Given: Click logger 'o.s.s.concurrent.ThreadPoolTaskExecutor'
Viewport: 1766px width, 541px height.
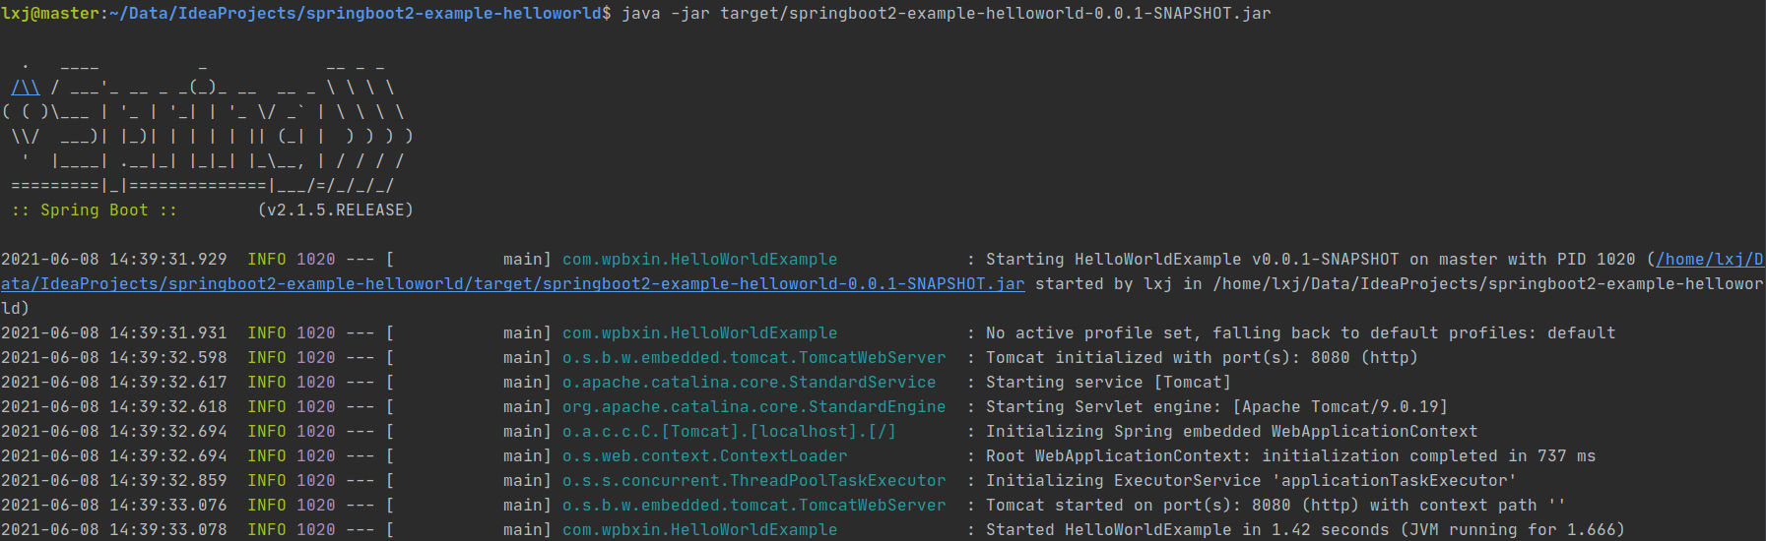Looking at the screenshot, I should point(754,481).
